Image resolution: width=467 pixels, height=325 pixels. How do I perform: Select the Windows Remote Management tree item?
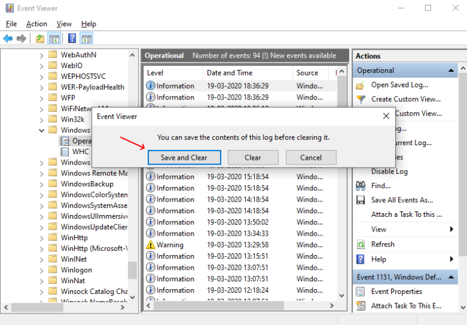tap(94, 173)
